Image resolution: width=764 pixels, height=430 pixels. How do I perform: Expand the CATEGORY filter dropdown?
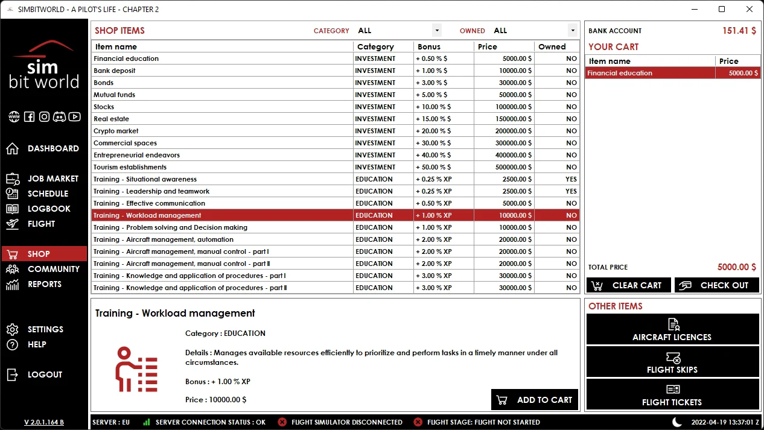point(398,30)
